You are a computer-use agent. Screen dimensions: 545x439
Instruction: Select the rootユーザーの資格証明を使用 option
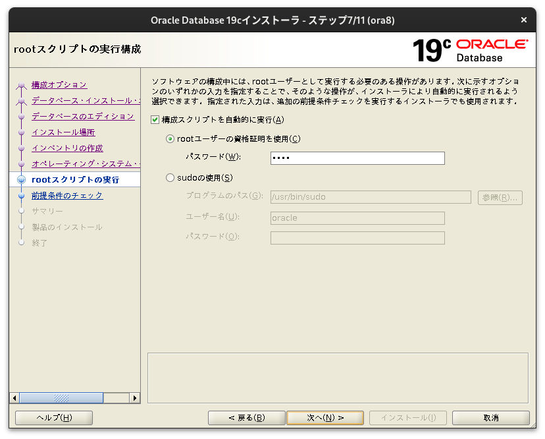click(170, 139)
